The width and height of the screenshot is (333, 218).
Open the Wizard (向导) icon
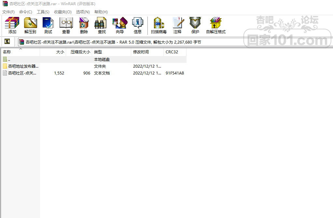120,23
